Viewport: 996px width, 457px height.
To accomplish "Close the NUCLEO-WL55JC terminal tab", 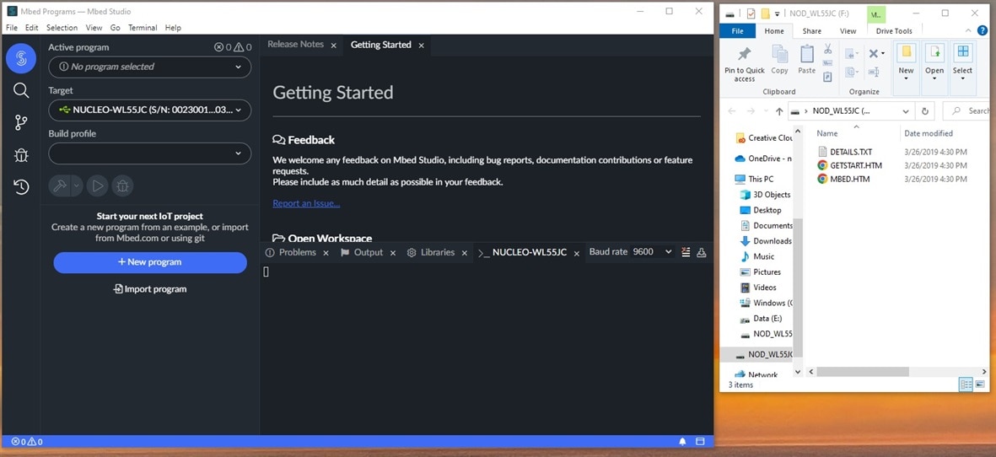I will pyautogui.click(x=577, y=253).
